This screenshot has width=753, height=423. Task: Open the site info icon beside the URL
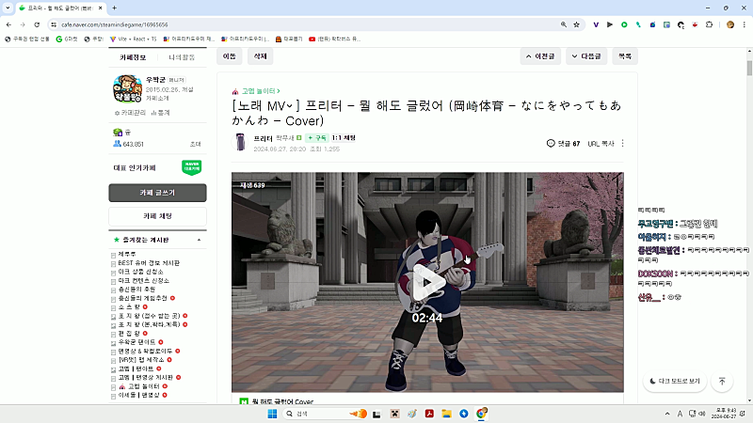coord(54,24)
